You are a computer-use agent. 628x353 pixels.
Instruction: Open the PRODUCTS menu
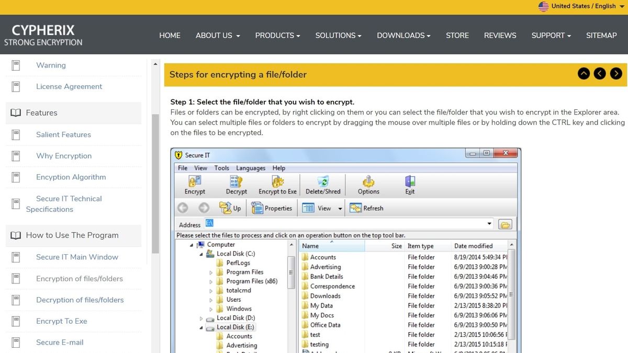click(x=277, y=35)
